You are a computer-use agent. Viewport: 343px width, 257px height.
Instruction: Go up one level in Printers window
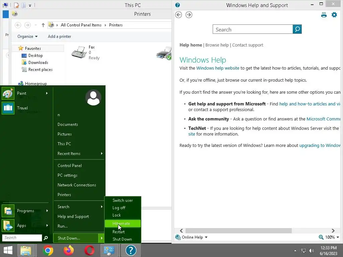pos(43,25)
